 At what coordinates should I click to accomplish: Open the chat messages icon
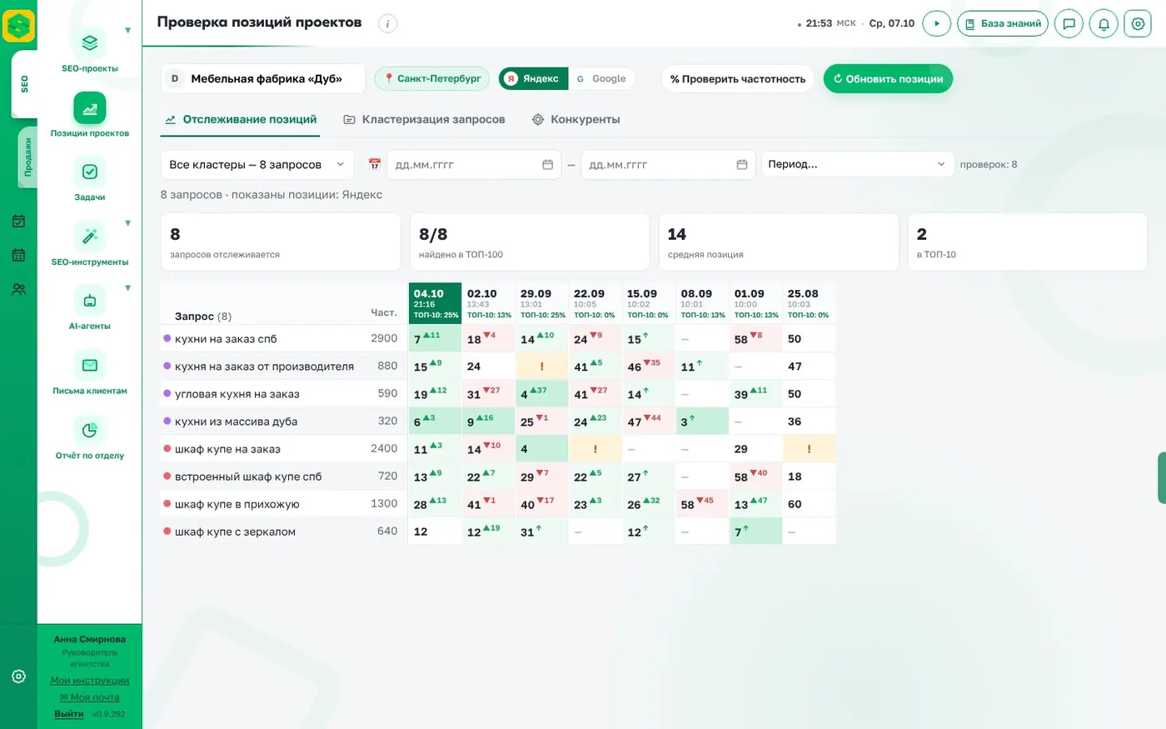click(x=1069, y=23)
